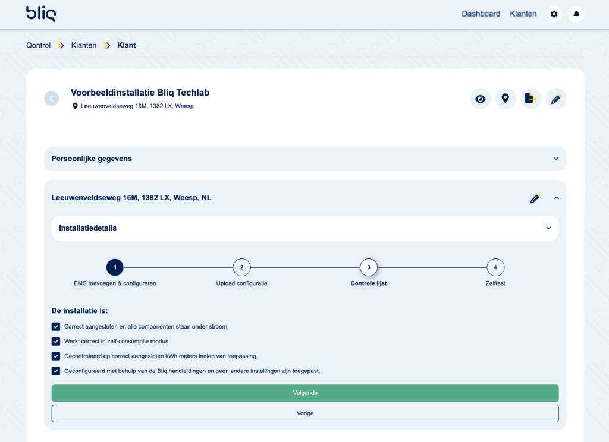Image resolution: width=609 pixels, height=442 pixels.
Task: Click the round back arrow button
Action: click(x=52, y=99)
